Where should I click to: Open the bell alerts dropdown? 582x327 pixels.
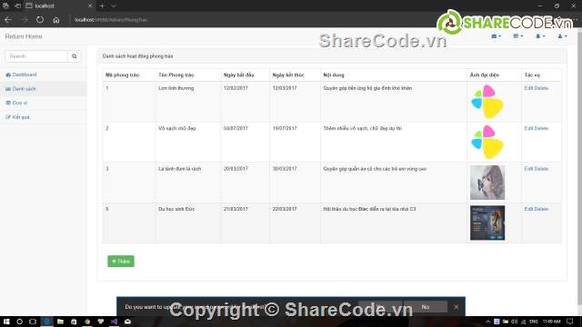540,36
